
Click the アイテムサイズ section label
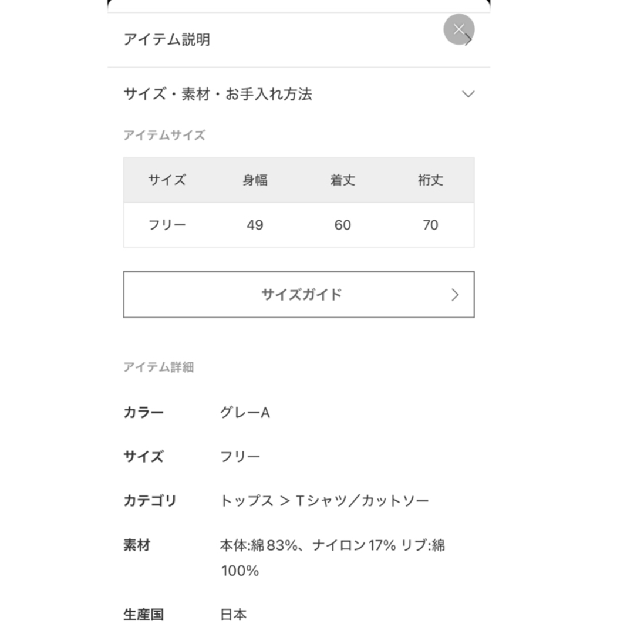point(164,135)
